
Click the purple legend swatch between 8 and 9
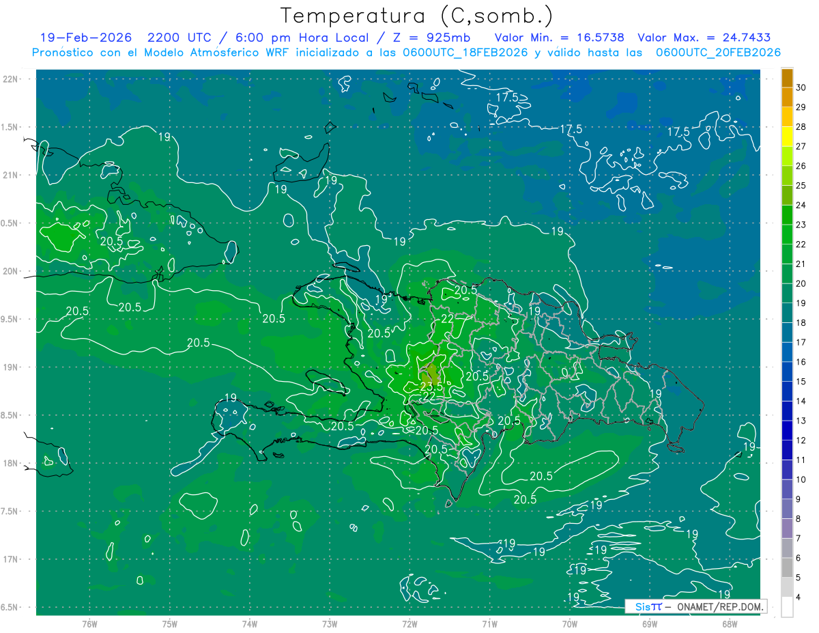pyautogui.click(x=787, y=509)
